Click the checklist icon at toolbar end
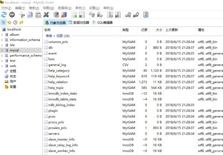The height and width of the screenshot is (155, 223). click(146, 15)
